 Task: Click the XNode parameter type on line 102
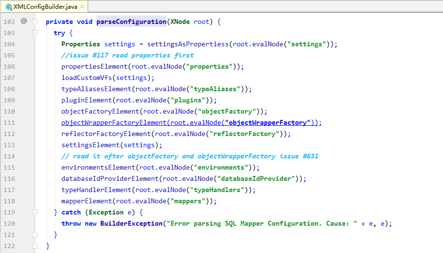pyautogui.click(x=180, y=22)
